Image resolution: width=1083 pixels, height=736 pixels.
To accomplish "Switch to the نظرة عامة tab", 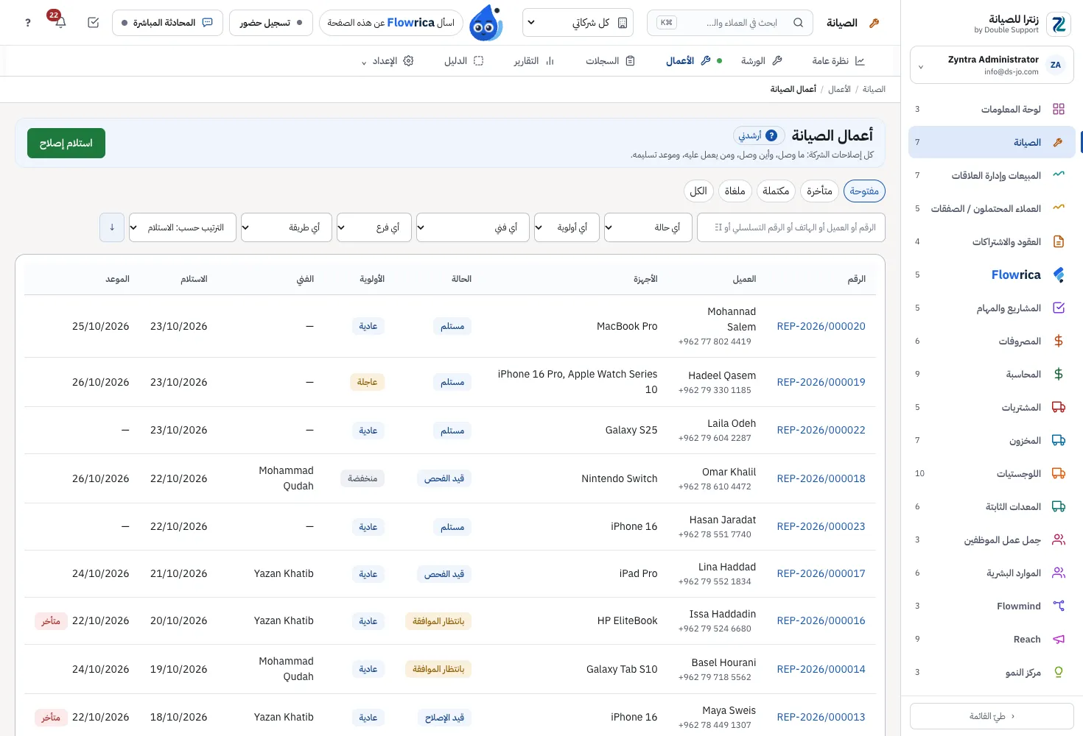I will (x=838, y=61).
